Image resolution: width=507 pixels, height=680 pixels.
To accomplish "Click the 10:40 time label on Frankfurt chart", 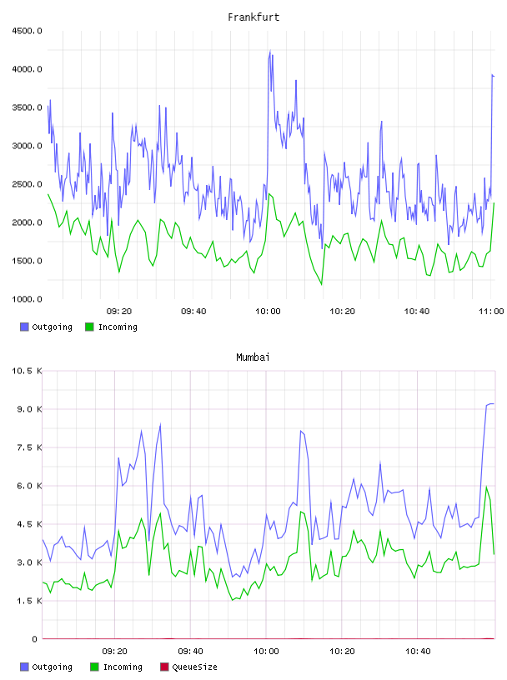I will pyautogui.click(x=417, y=312).
